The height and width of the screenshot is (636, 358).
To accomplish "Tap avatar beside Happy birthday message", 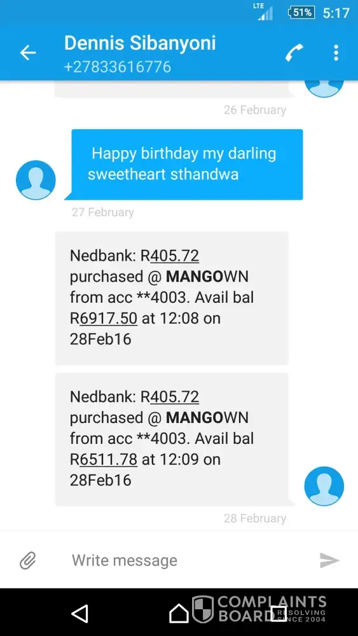I will [x=36, y=180].
